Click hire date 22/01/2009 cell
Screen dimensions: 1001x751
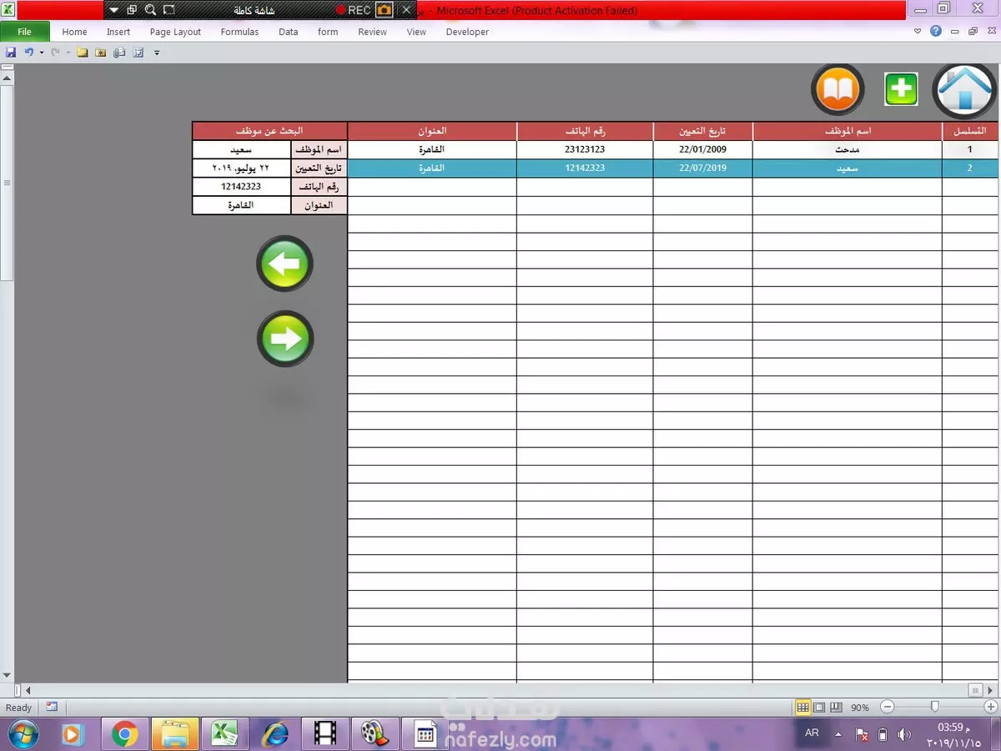pyautogui.click(x=702, y=149)
